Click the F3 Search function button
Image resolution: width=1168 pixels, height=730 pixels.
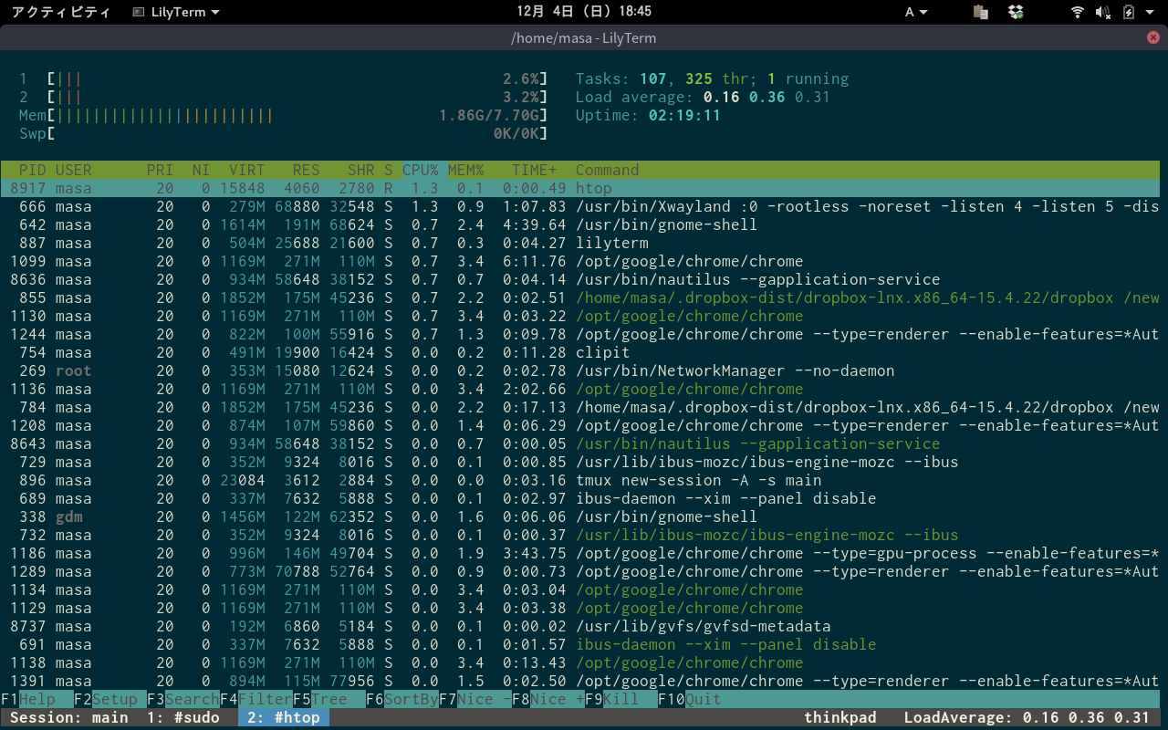[x=183, y=699]
